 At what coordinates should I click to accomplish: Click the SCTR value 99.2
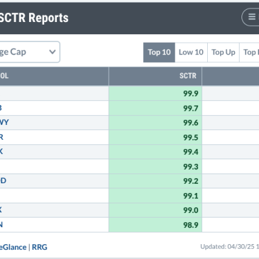[x=191, y=181]
